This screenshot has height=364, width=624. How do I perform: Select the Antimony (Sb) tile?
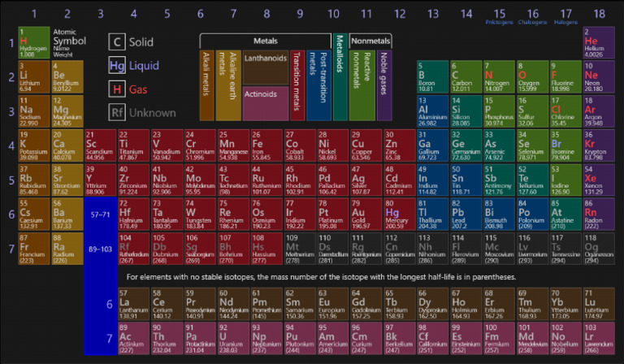pos(499,180)
